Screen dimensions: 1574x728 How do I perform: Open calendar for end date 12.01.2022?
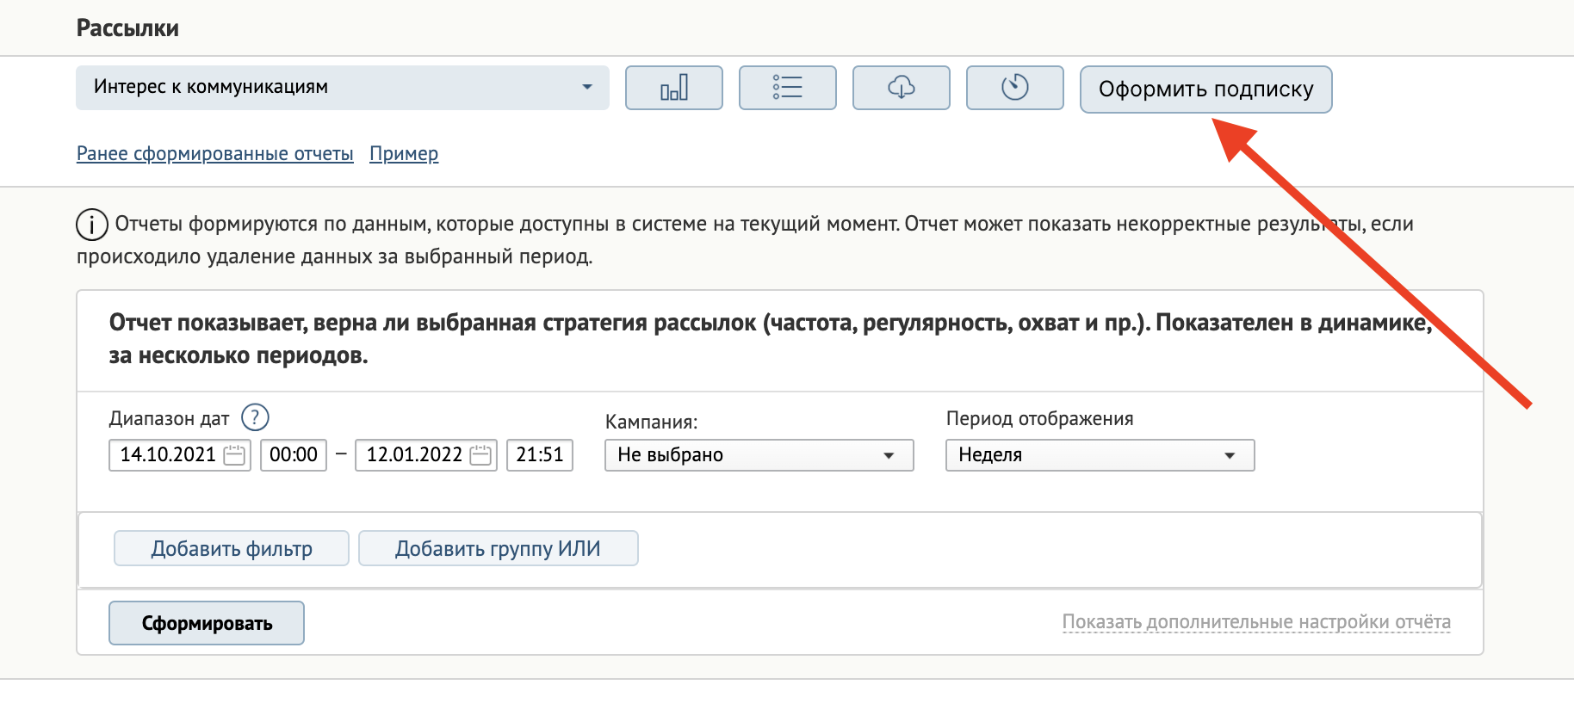[x=480, y=455]
